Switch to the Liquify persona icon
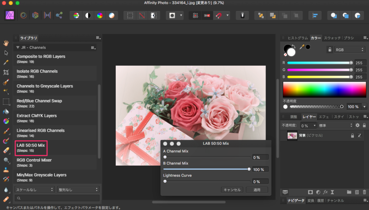This screenshot has width=369, height=210. click(23, 15)
